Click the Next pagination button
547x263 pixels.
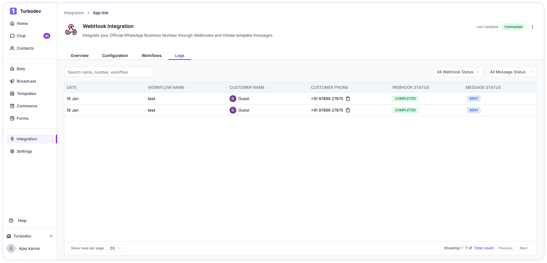coord(523,248)
